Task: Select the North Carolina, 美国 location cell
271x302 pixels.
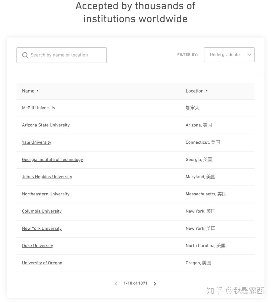Action: click(x=206, y=246)
